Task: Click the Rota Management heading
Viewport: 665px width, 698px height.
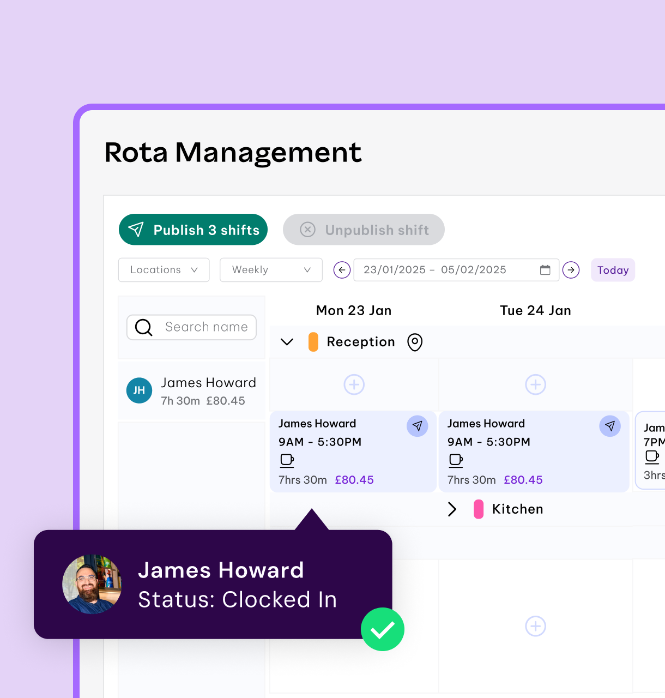Action: click(x=233, y=152)
